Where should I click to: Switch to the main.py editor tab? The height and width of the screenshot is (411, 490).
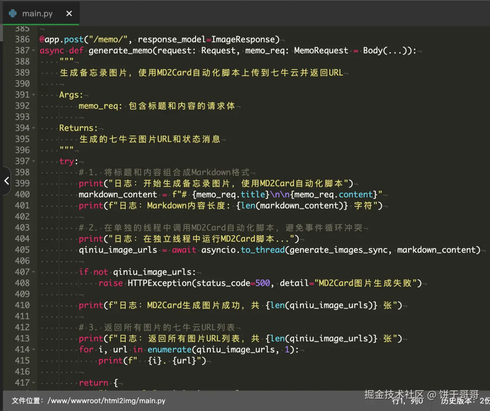[x=40, y=13]
